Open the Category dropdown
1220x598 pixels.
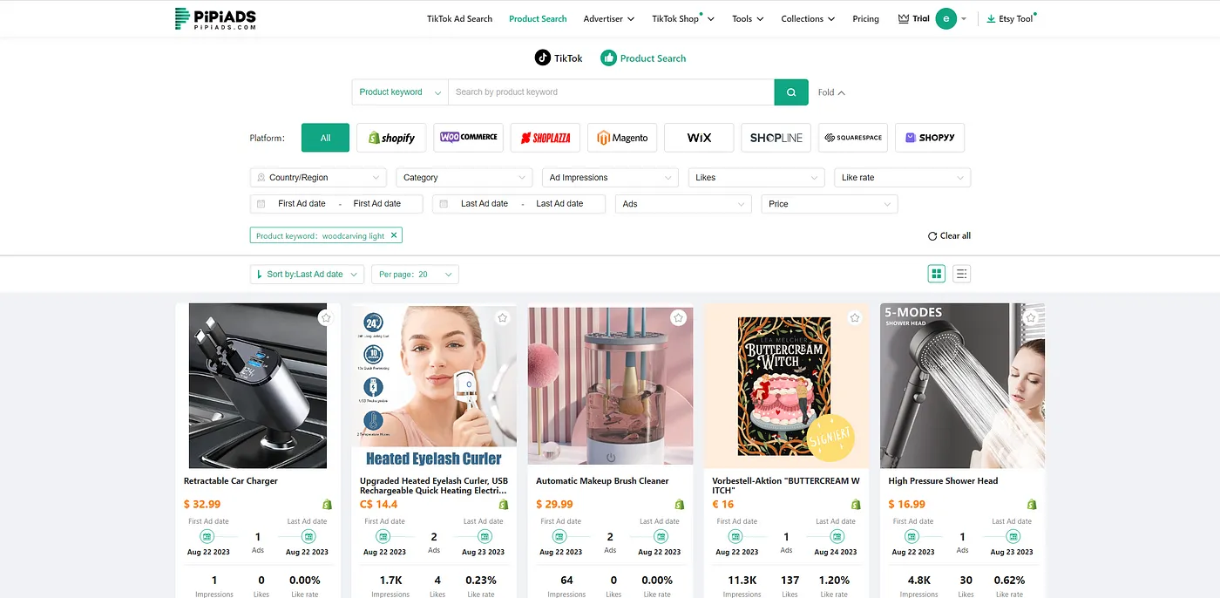[464, 178]
